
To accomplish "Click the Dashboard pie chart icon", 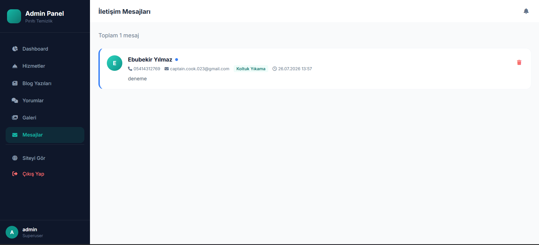I will 15,49.
